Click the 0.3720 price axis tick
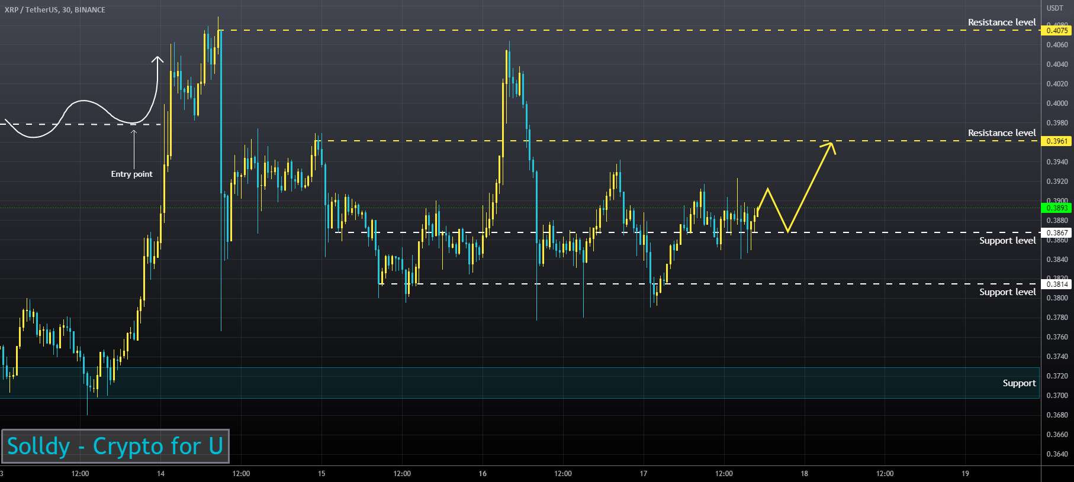The image size is (1074, 482). [1057, 376]
